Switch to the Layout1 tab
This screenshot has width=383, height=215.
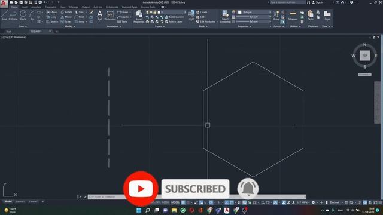tap(20, 202)
